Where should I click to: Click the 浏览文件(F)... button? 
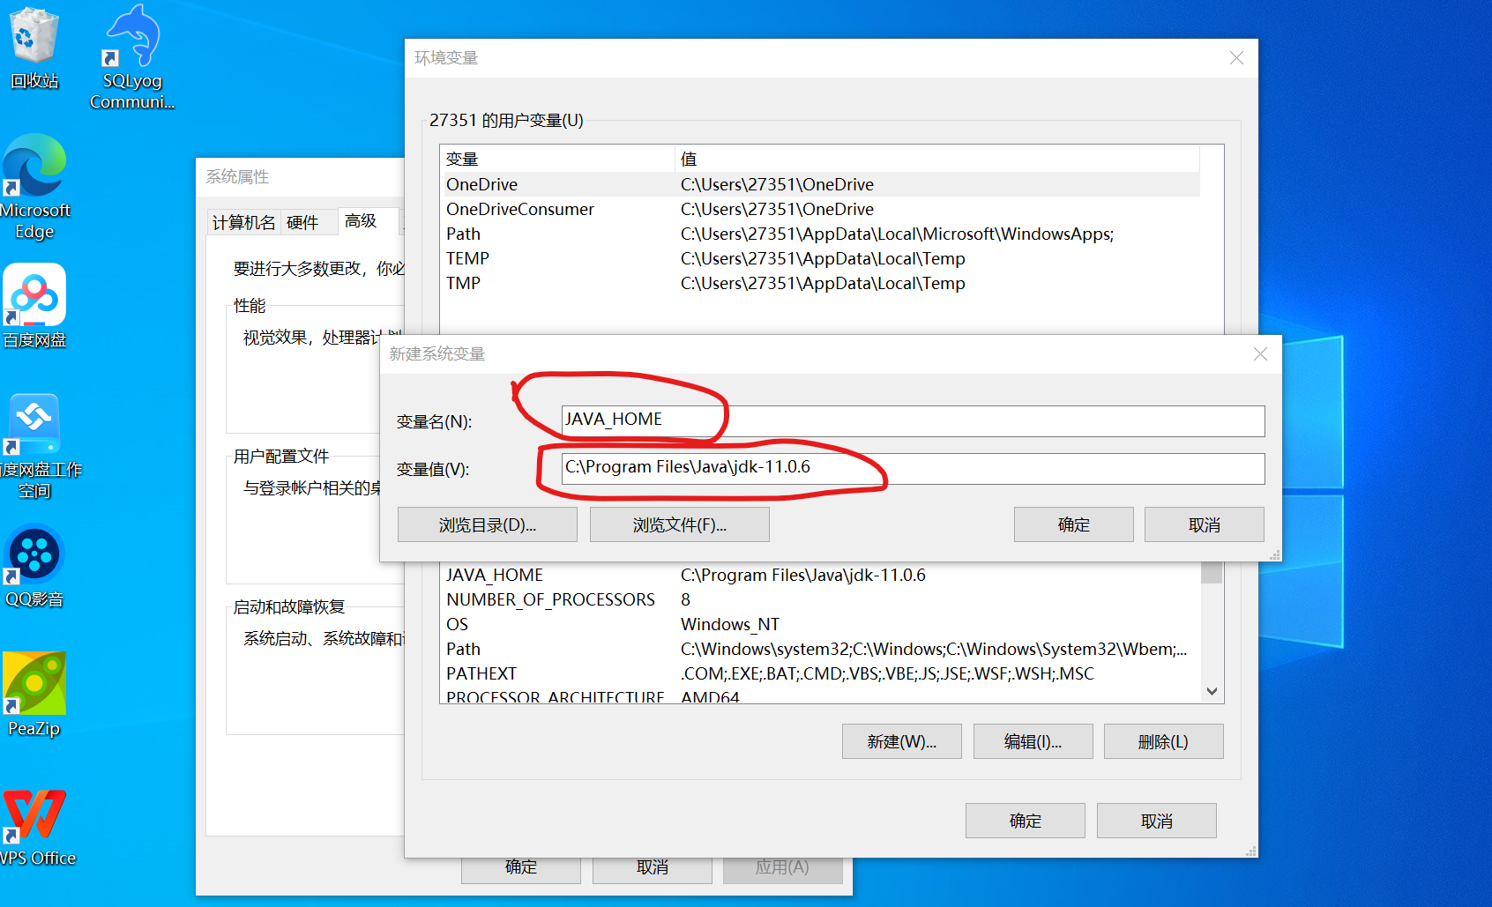click(680, 524)
